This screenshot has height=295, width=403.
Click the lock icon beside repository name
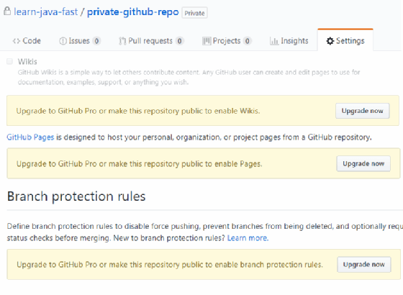(7, 11)
